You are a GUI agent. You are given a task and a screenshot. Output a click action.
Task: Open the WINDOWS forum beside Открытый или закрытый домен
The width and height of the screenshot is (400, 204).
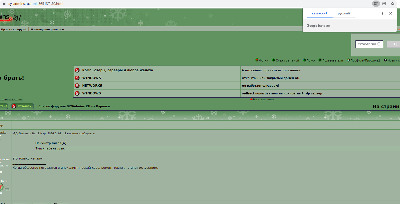(92, 78)
